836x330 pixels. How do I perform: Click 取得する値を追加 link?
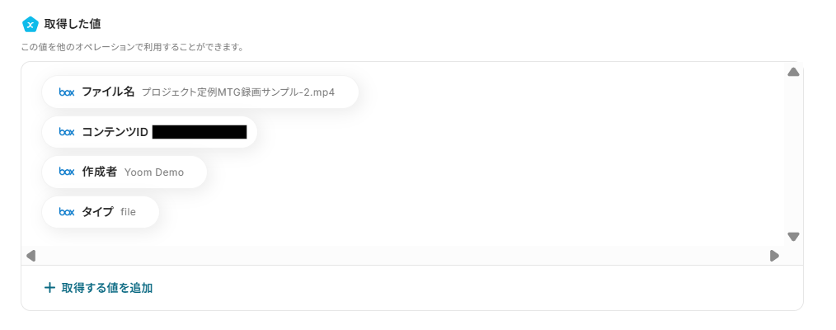106,288
